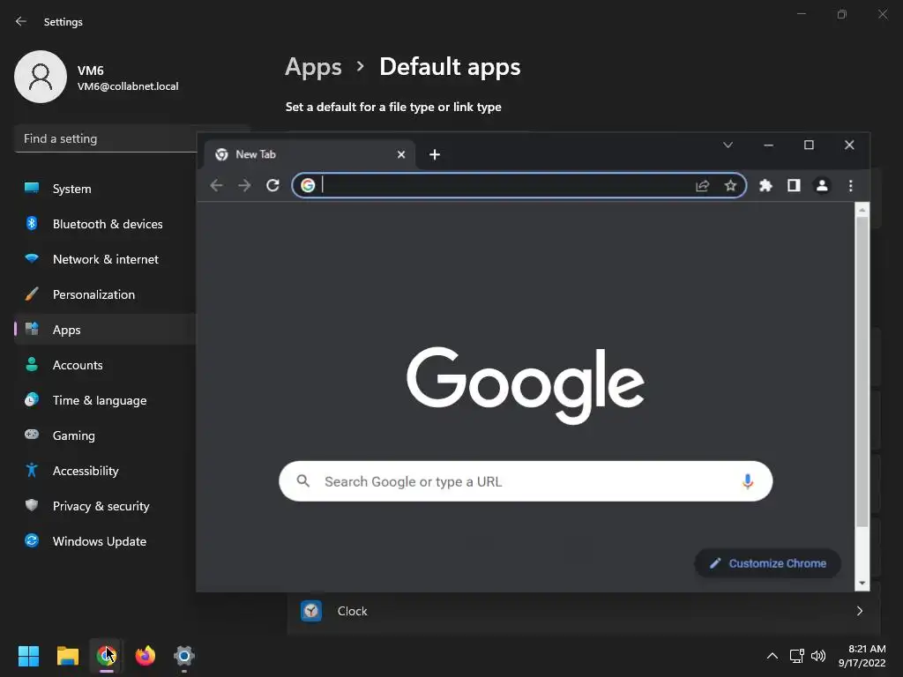903x677 pixels.
Task: Click the Google logo on new tab page
Action: tap(526, 384)
